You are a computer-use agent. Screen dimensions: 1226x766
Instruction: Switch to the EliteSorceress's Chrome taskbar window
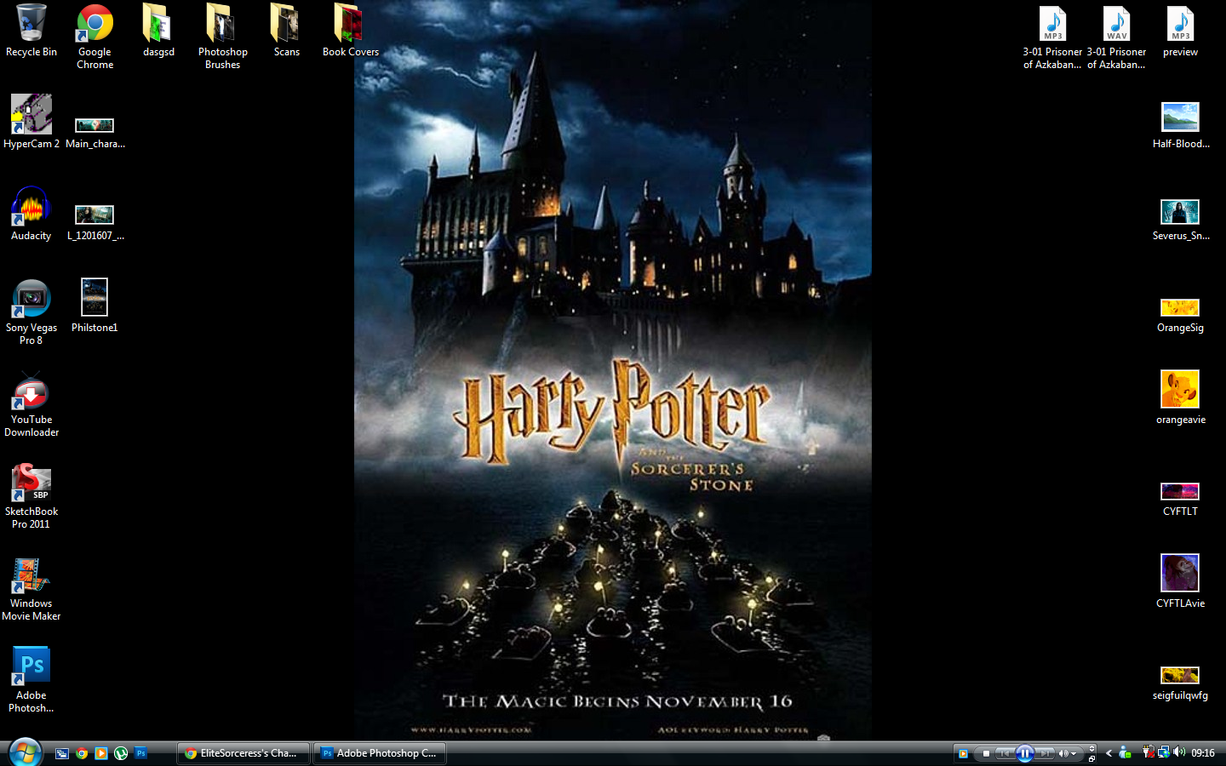click(x=243, y=753)
